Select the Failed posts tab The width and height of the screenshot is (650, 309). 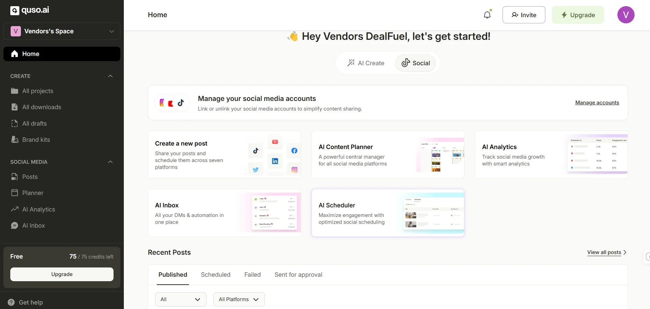click(x=252, y=275)
